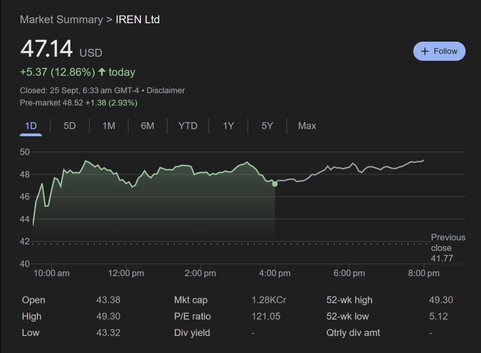Open the Market Summary breadcrumb link
481x353 pixels.
coord(61,20)
